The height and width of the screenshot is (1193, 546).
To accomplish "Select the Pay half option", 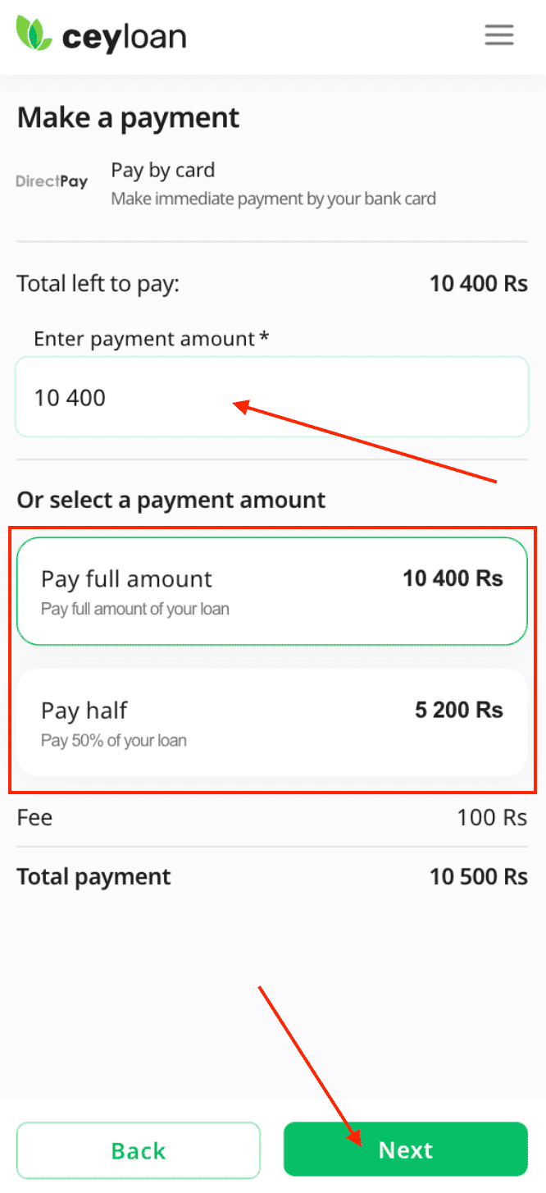I will pyautogui.click(x=271, y=722).
